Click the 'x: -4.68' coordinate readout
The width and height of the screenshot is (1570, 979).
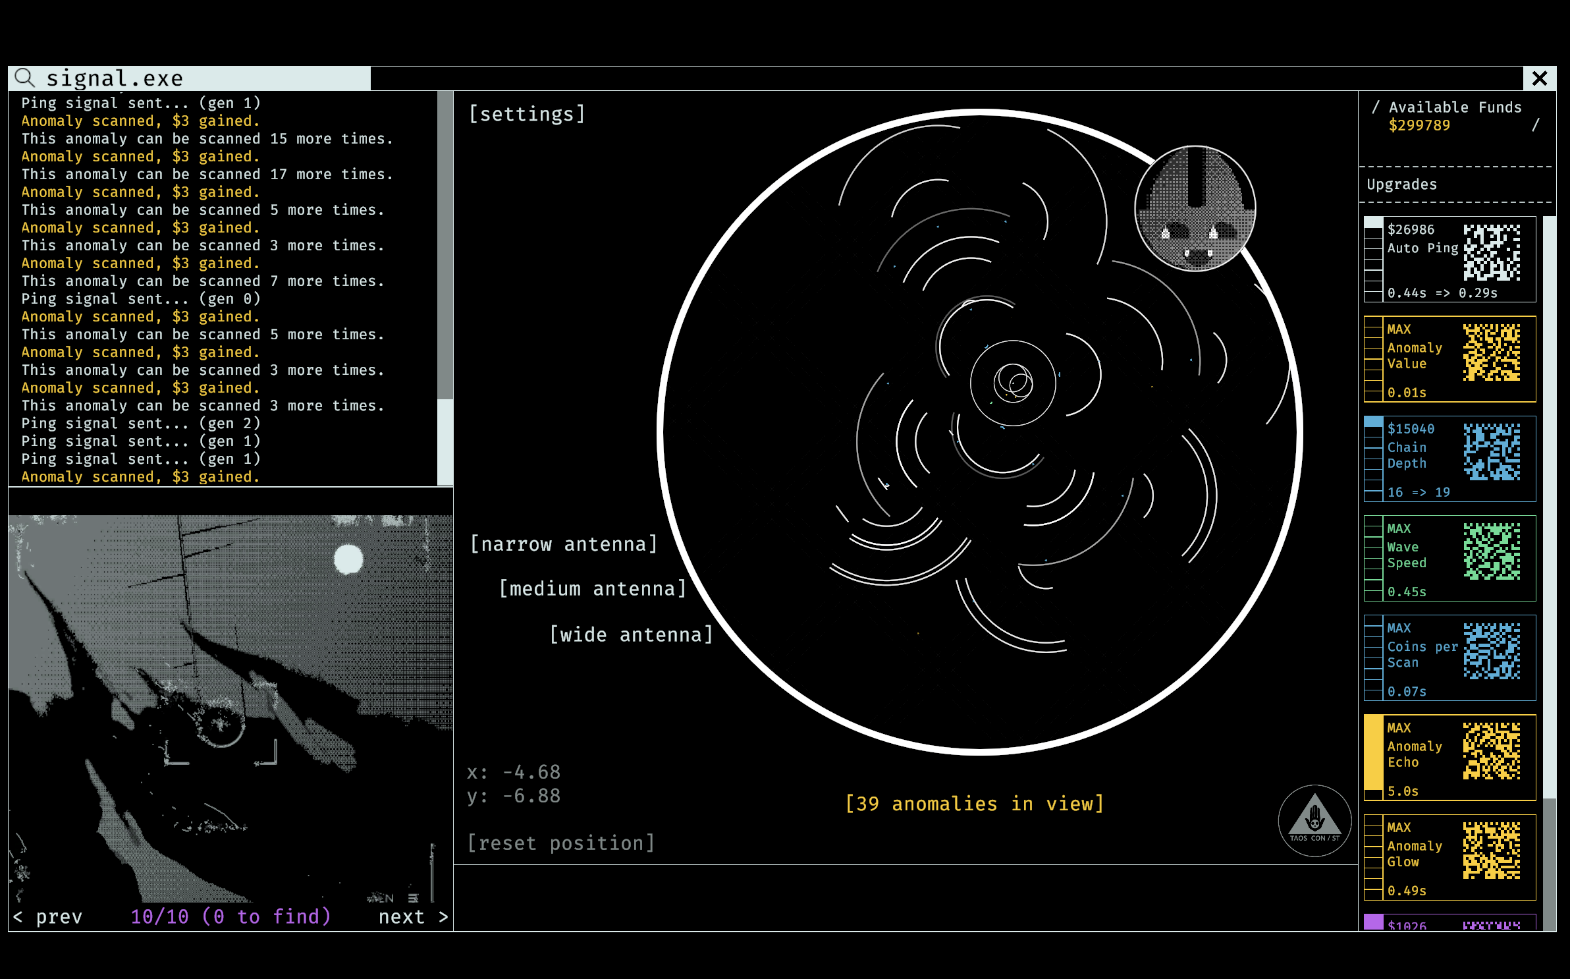[514, 772]
